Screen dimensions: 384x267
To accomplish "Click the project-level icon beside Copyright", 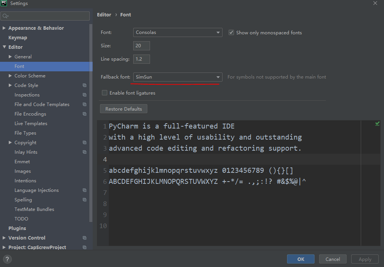I will [84, 142].
